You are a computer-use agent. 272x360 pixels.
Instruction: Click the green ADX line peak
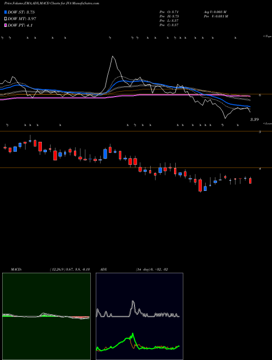click(133, 334)
